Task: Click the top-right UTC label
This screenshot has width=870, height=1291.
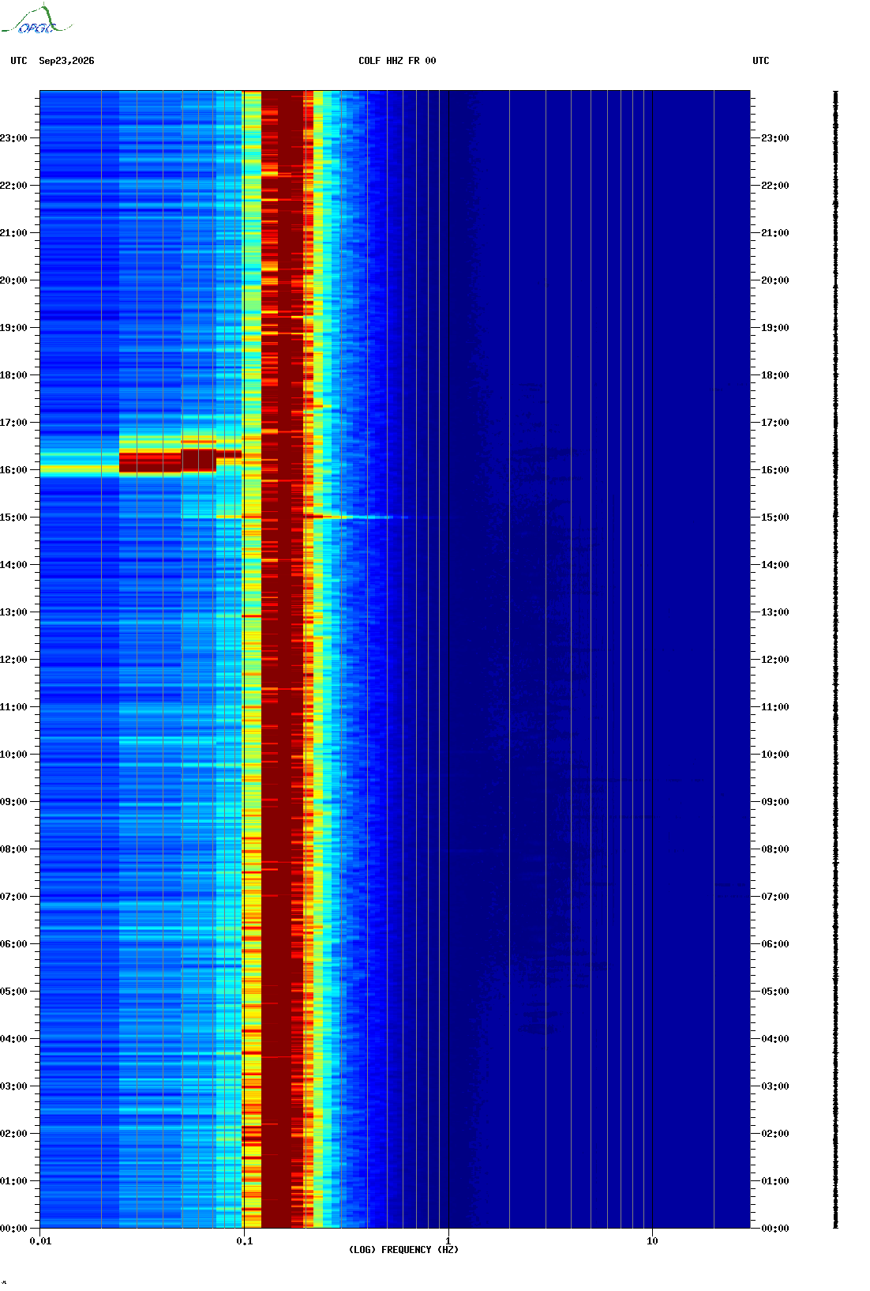Action: coord(761,61)
